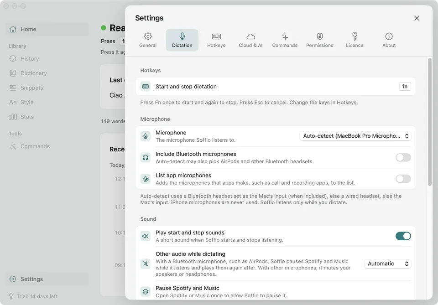Switch to the Commands tab label in Settings
This screenshot has width=438, height=305.
point(285,45)
